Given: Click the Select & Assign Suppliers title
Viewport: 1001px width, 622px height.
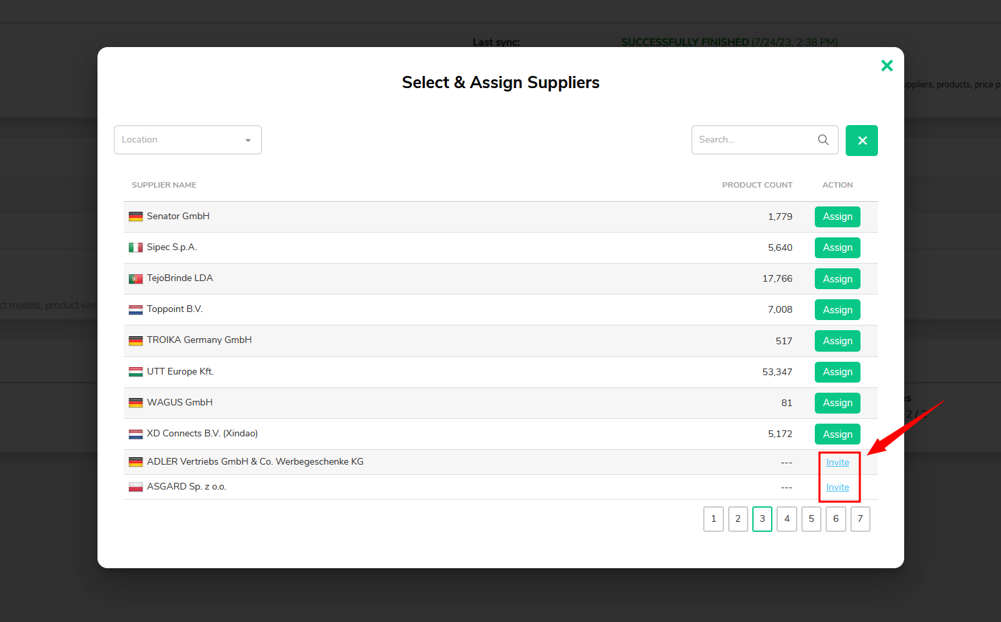Looking at the screenshot, I should coord(501,82).
